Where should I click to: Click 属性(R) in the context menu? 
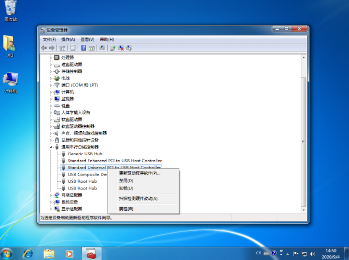tap(126, 209)
